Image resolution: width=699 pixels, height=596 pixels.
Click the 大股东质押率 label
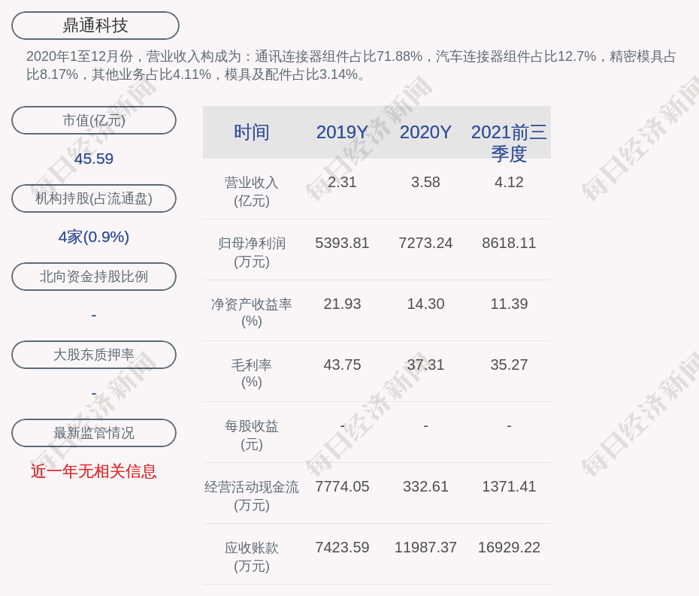[94, 355]
